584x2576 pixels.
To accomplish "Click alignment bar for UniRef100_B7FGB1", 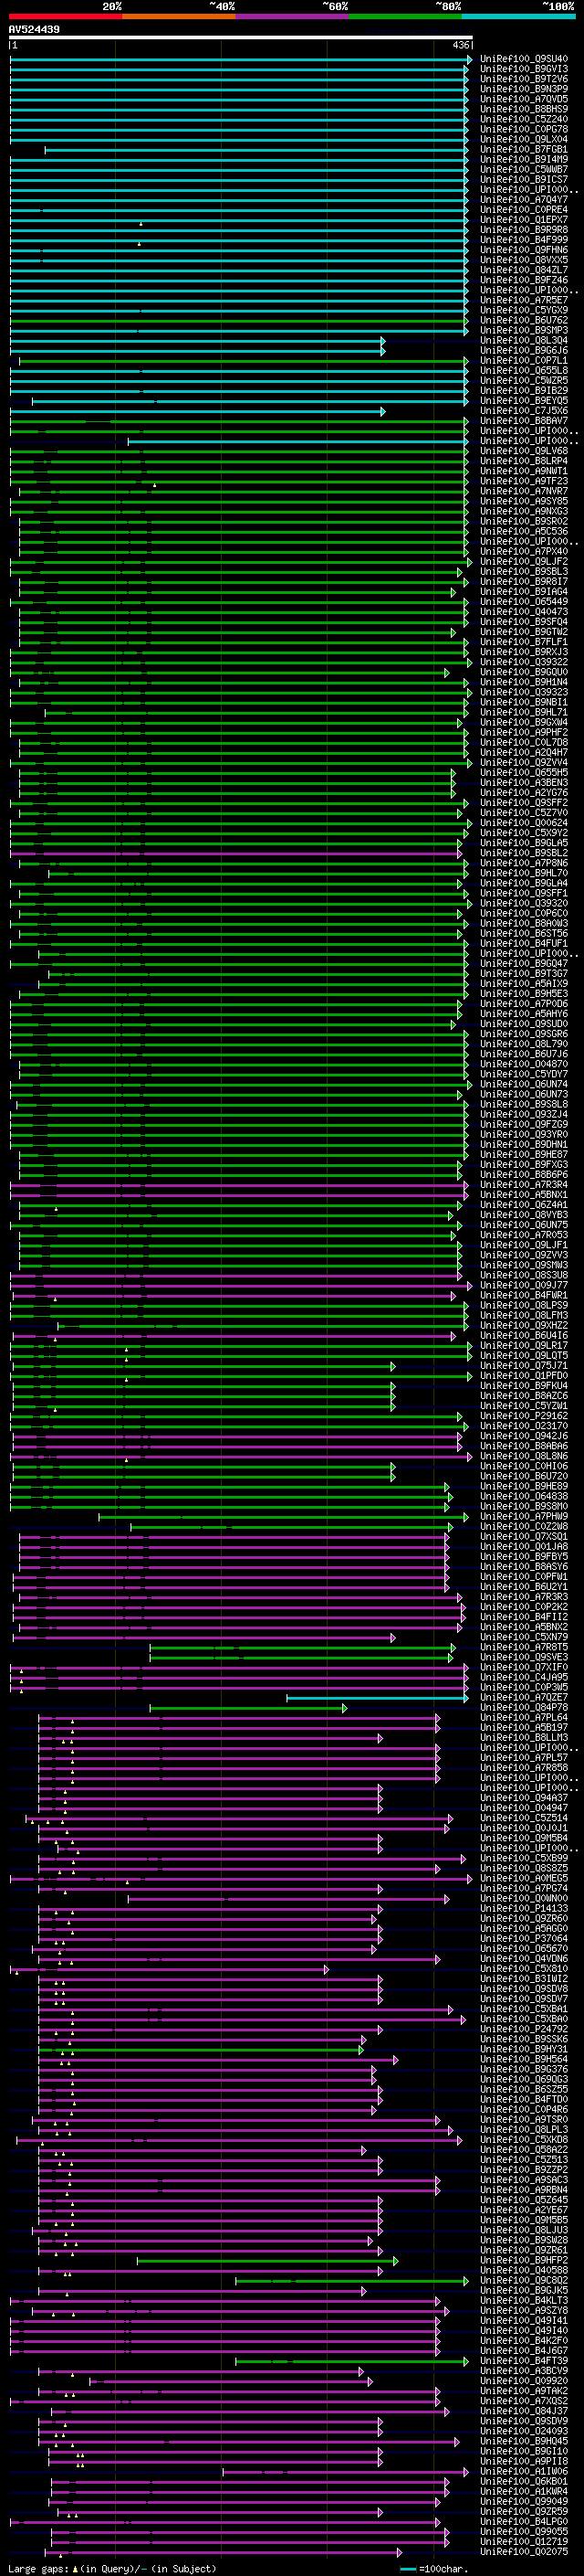I will pyautogui.click(x=256, y=150).
